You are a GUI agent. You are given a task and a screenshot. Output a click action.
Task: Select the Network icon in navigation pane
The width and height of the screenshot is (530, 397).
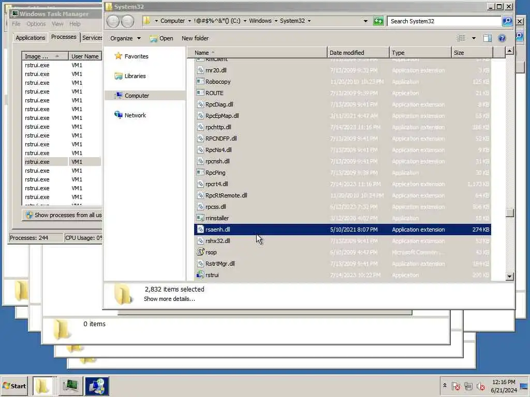pyautogui.click(x=119, y=115)
